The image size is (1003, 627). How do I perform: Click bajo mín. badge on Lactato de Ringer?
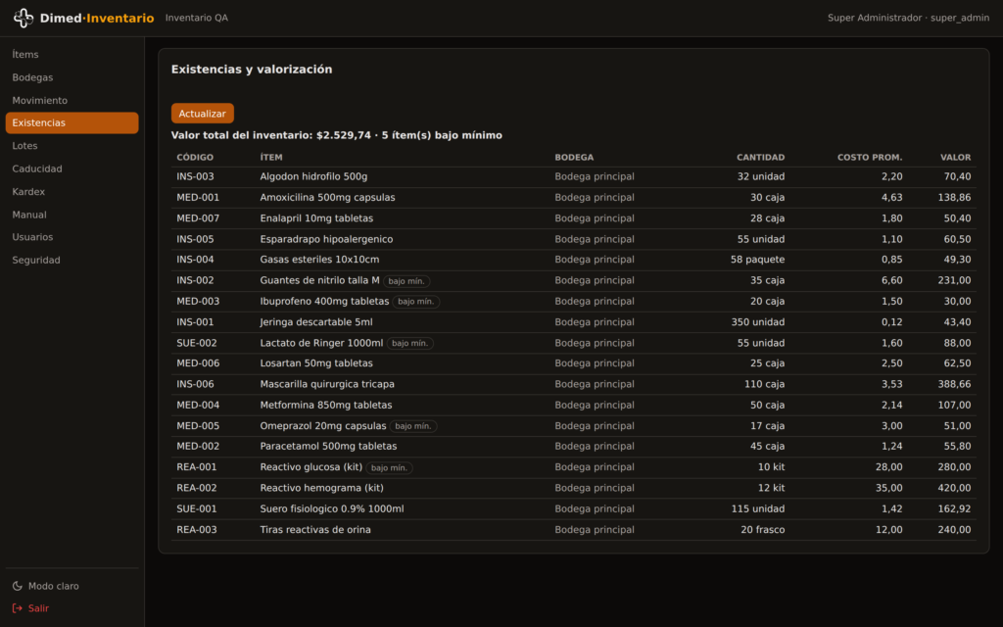410,344
